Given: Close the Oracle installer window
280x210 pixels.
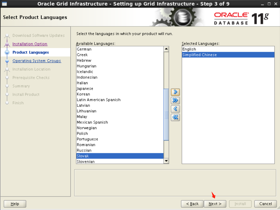Looking at the screenshot, I should pos(276,4).
